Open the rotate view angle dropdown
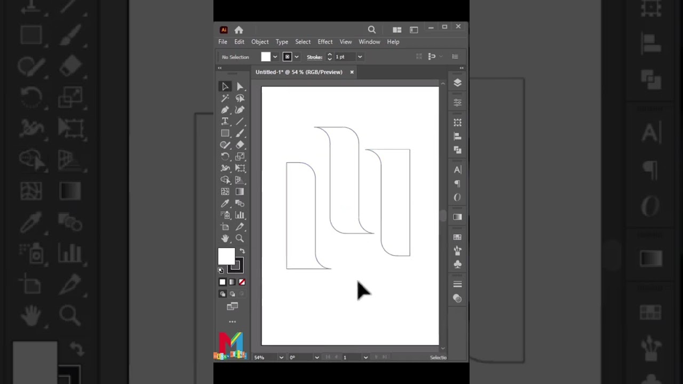 317,357
